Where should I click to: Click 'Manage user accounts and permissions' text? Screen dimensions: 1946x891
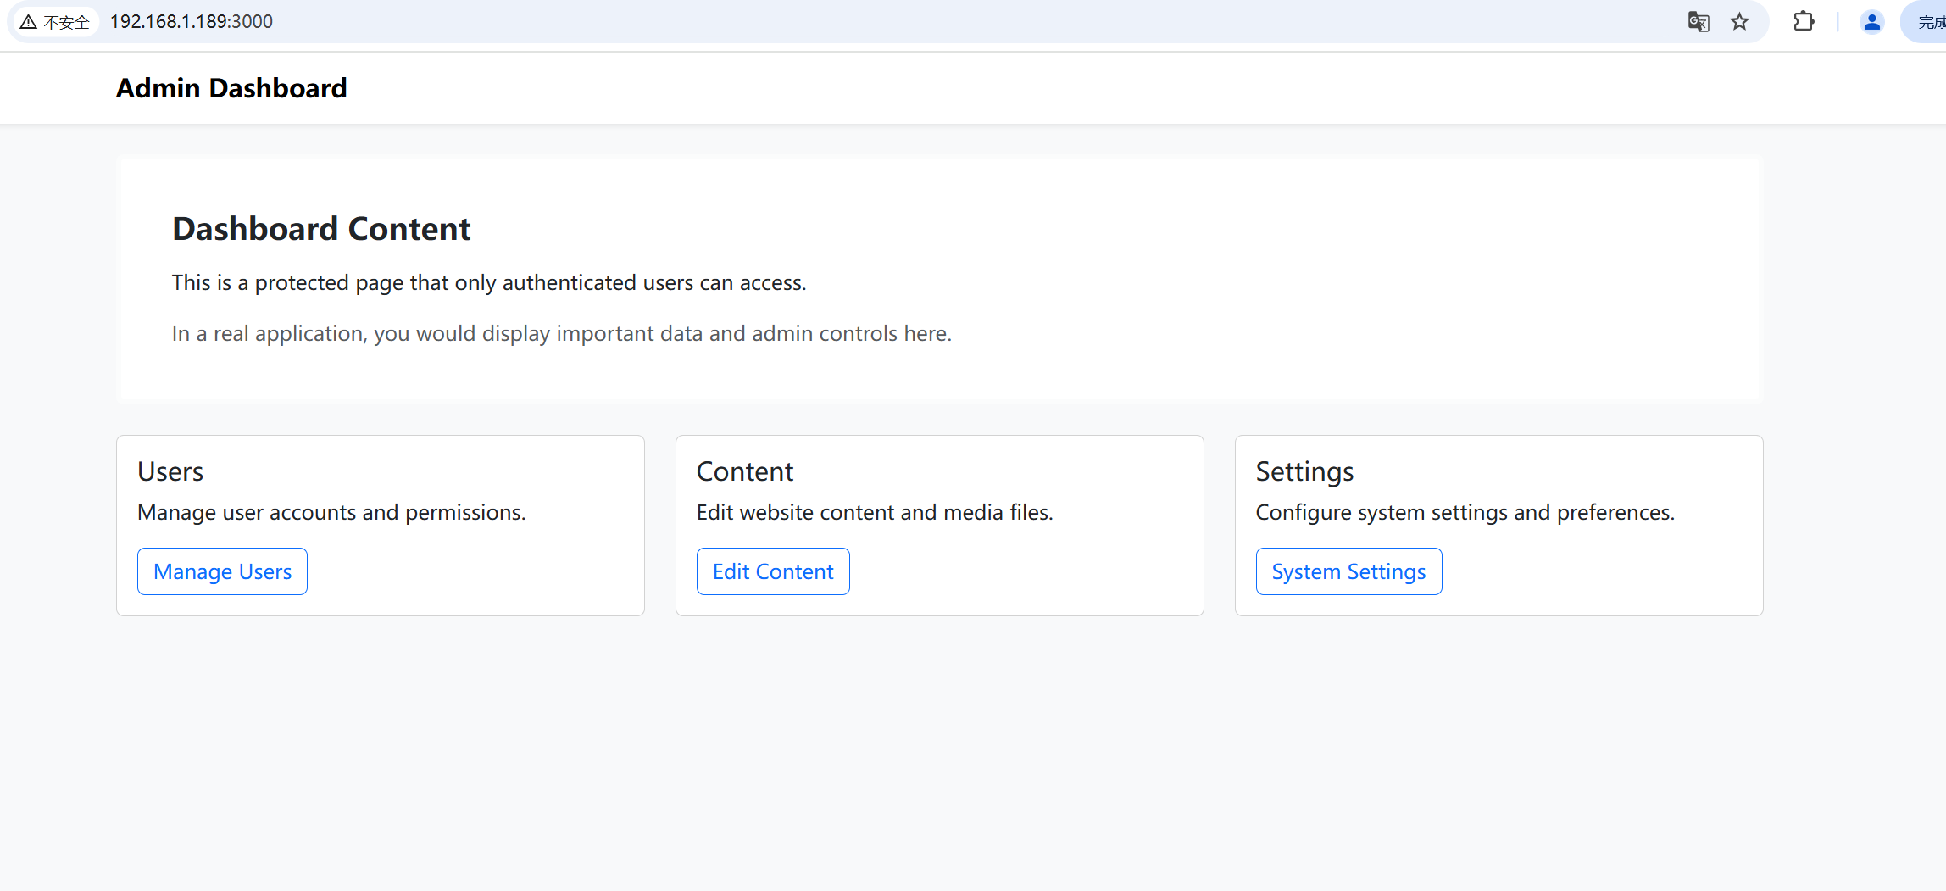click(331, 512)
